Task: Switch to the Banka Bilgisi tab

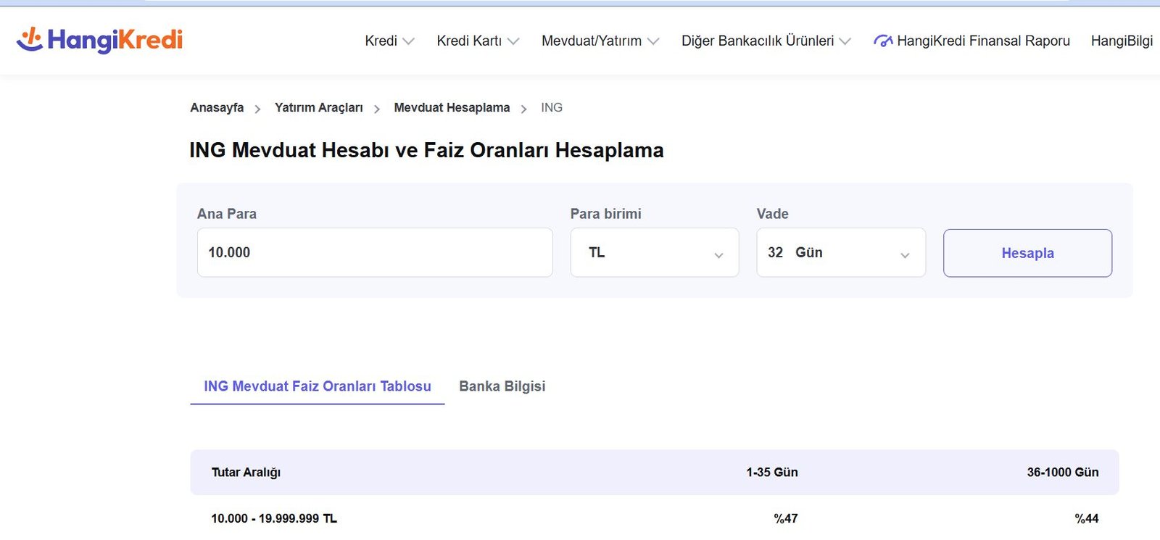Action: [502, 386]
